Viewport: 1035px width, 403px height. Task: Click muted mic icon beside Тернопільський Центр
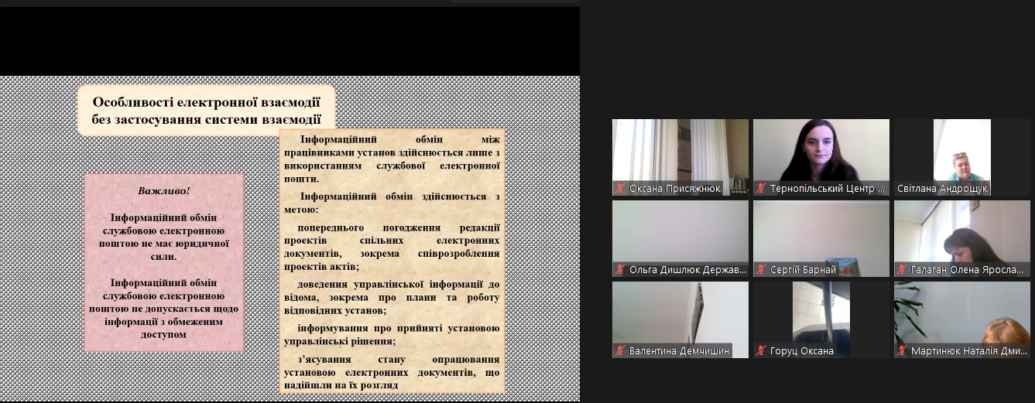[x=761, y=189]
